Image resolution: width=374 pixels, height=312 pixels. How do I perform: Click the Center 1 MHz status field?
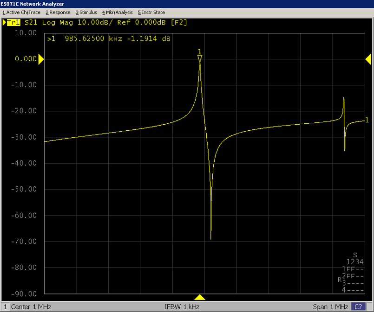click(x=32, y=307)
